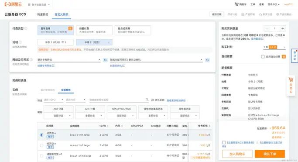298x162 pixels.
Task: Open the 查看更多规格参数 link
Action: point(176,100)
